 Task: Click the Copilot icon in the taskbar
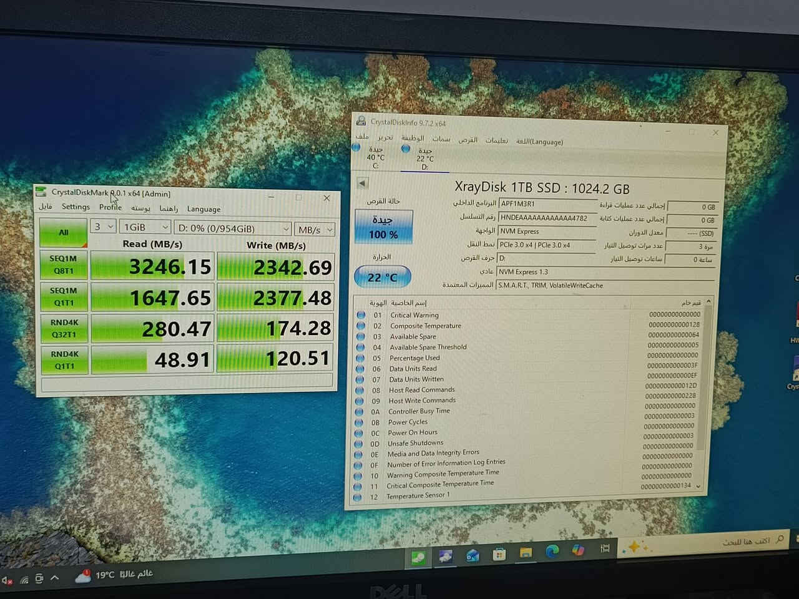pyautogui.click(x=579, y=550)
